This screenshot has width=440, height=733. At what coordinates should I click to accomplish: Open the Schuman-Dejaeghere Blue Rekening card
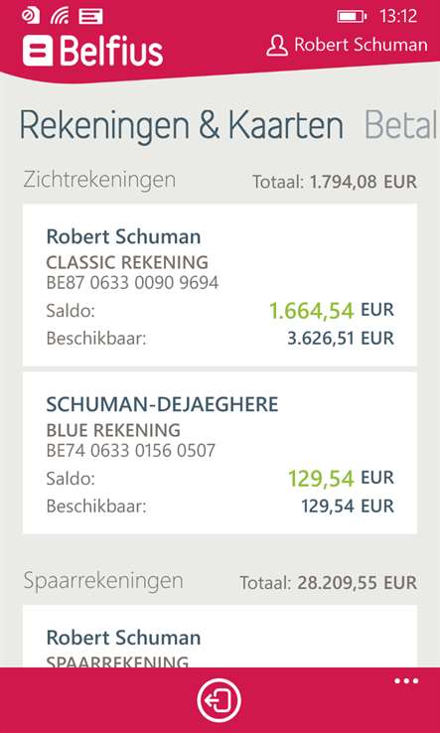tap(220, 453)
